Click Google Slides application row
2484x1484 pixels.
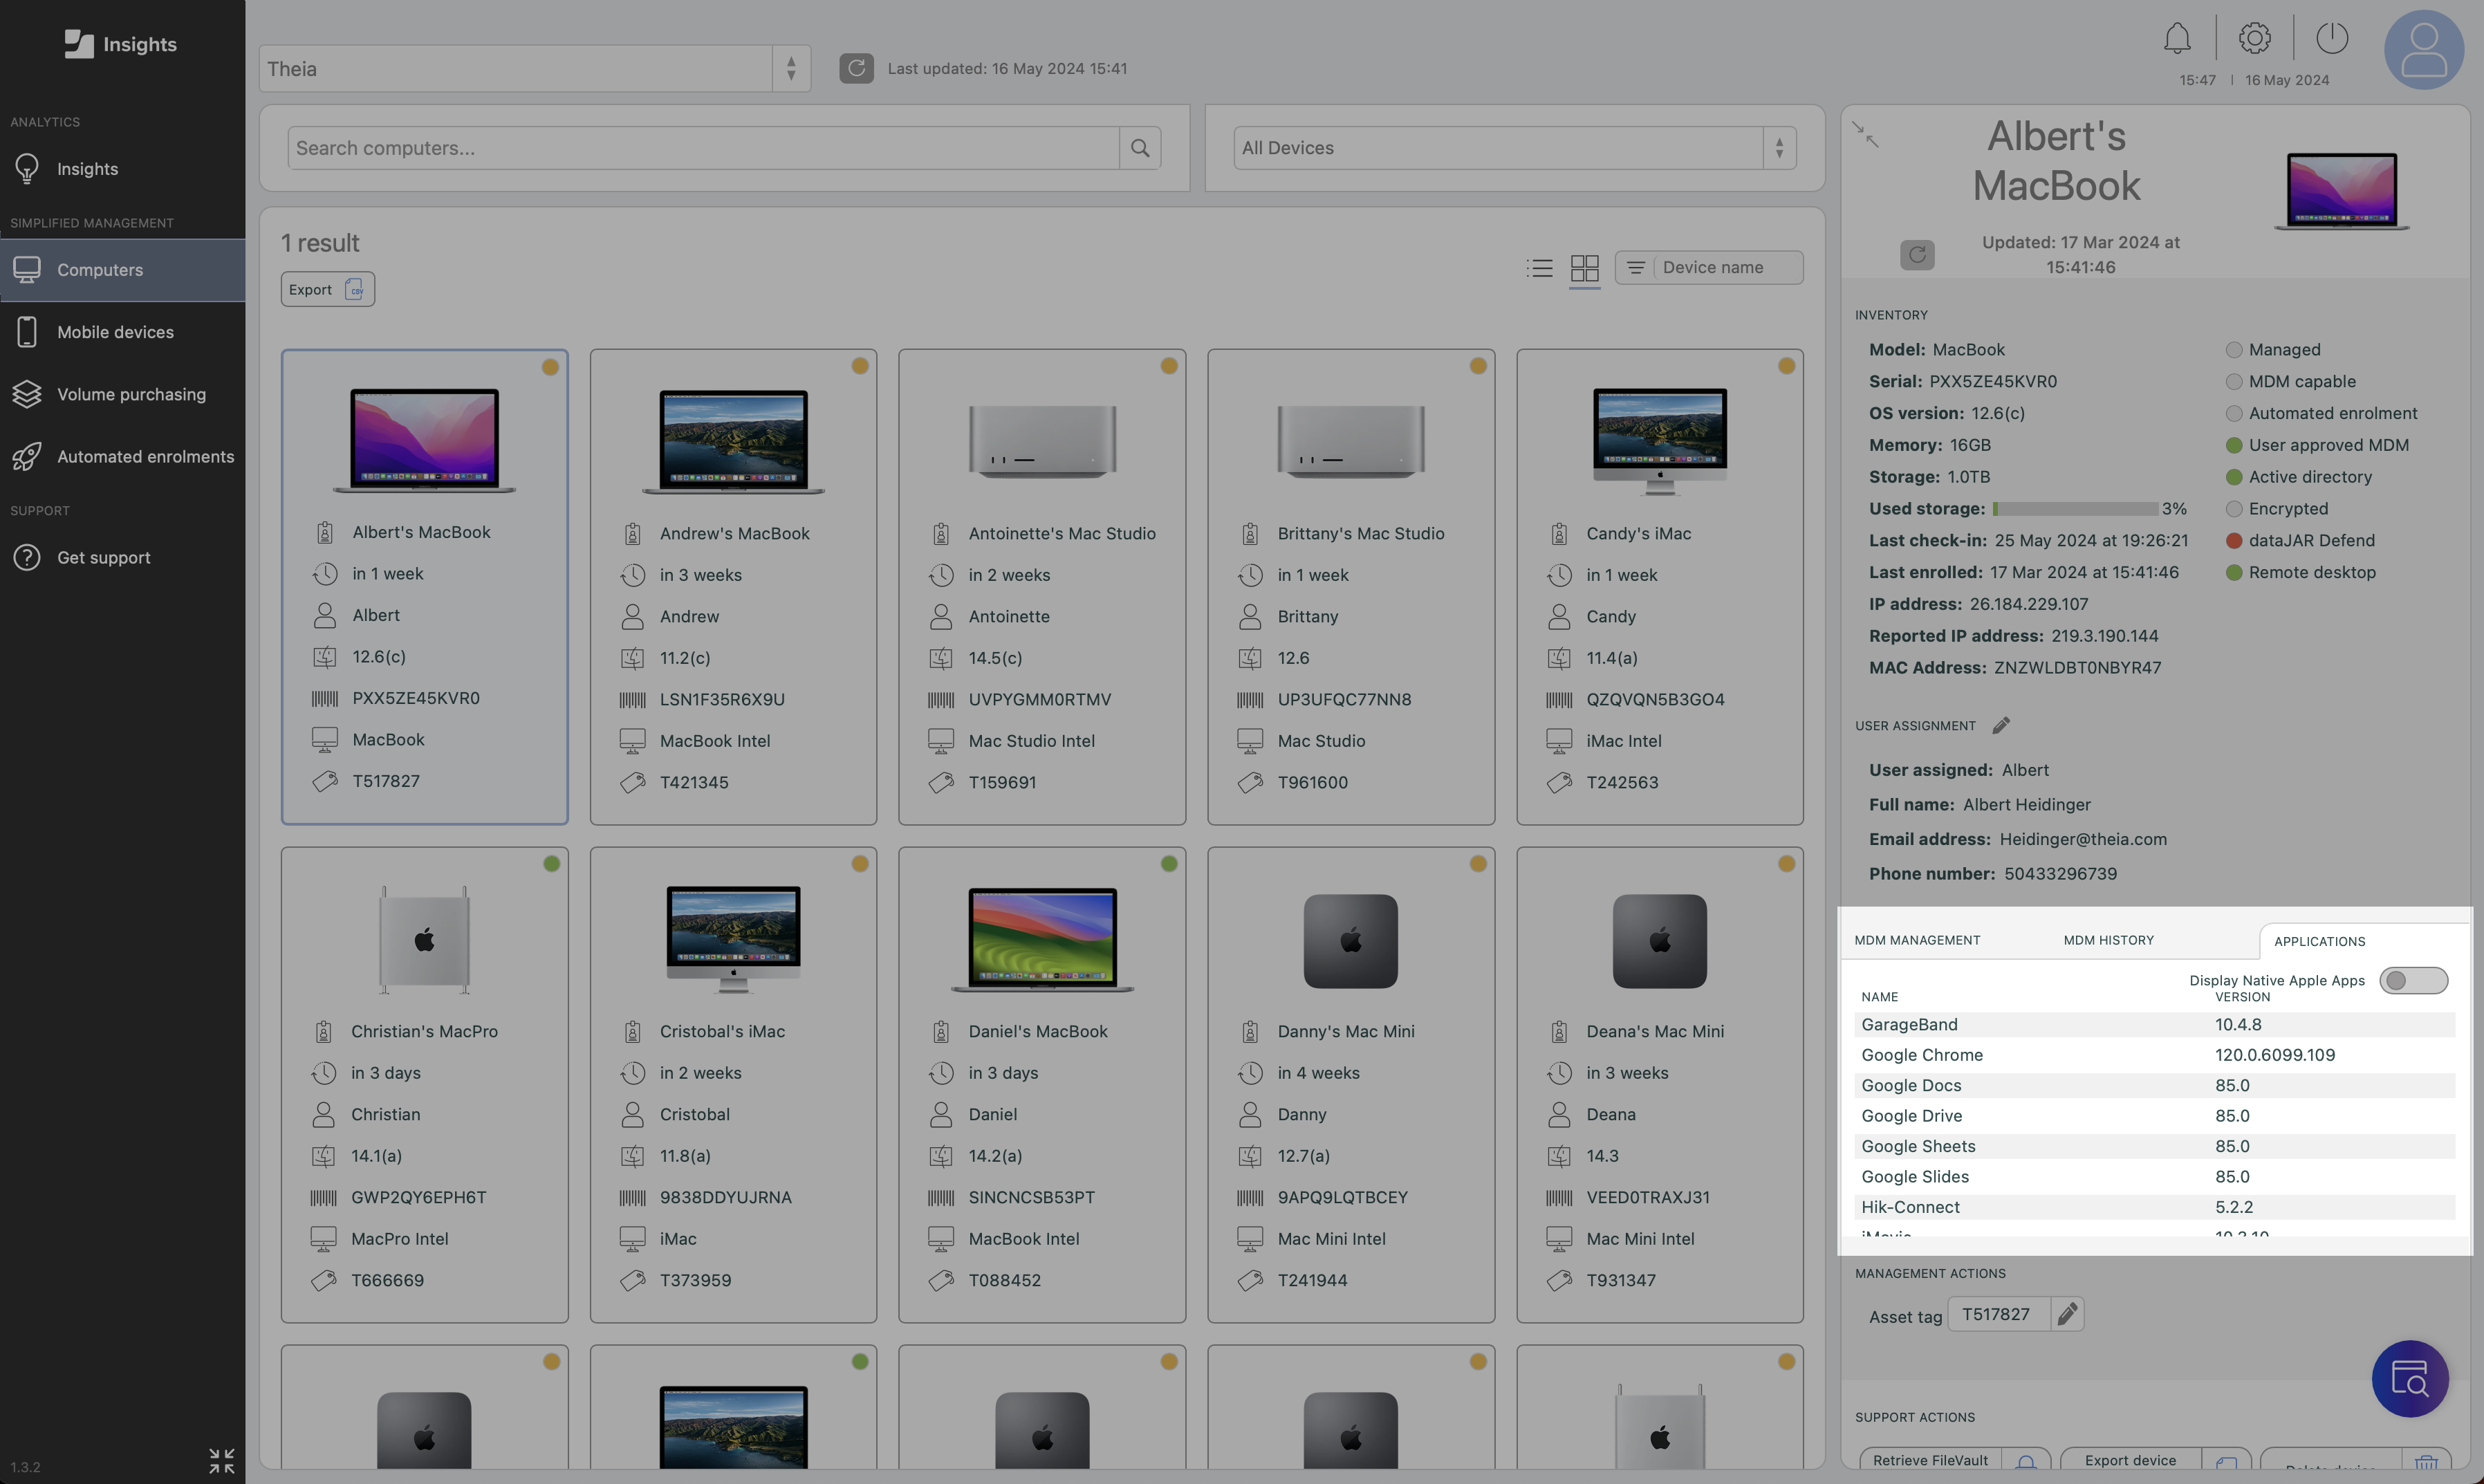[2154, 1177]
